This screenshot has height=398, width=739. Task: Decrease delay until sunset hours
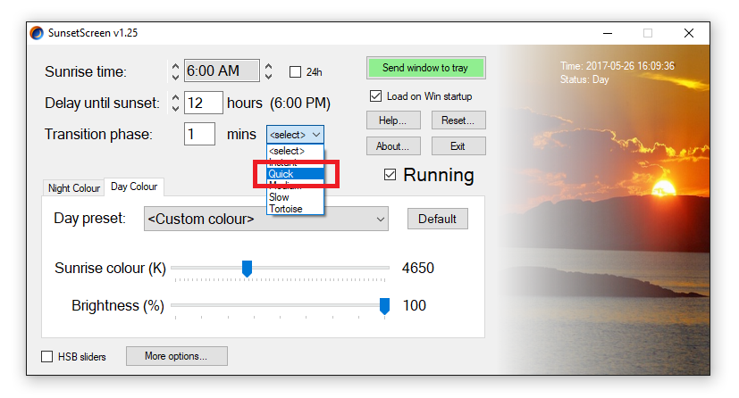click(x=175, y=108)
